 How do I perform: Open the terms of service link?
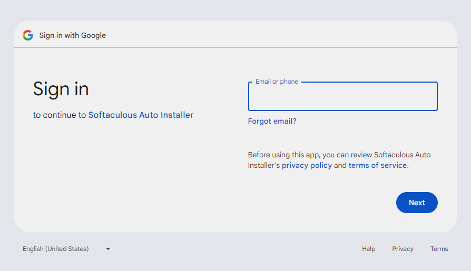click(378, 165)
